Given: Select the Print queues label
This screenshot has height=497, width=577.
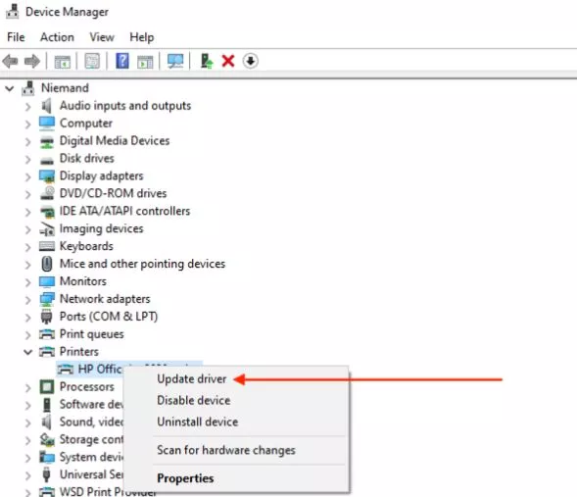Looking at the screenshot, I should tap(92, 334).
